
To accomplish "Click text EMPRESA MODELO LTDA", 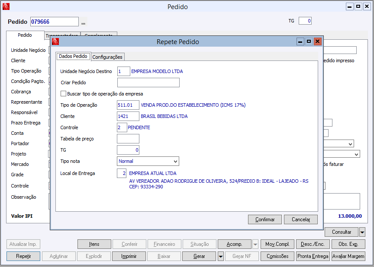I will click(x=157, y=71).
